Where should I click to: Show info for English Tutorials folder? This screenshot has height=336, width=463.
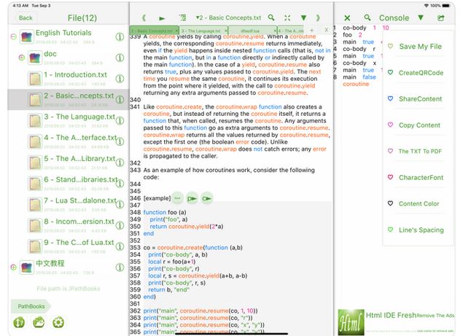[120, 36]
